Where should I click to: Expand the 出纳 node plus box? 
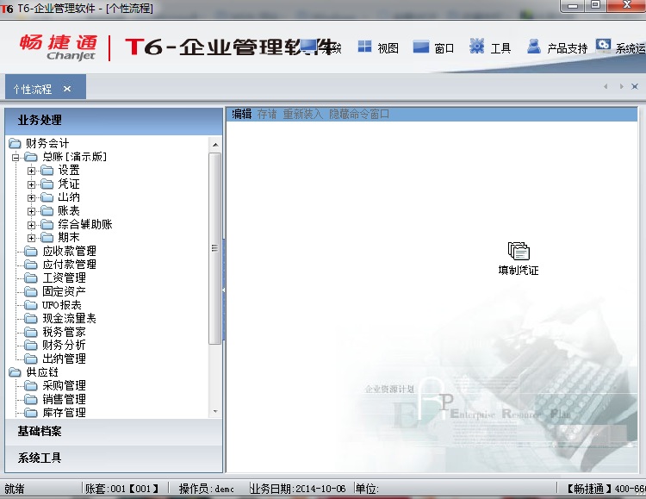pyautogui.click(x=31, y=197)
